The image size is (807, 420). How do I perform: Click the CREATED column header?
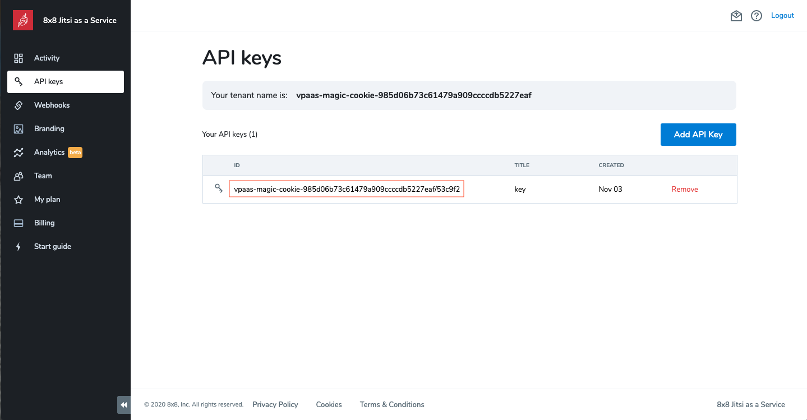tap(611, 165)
